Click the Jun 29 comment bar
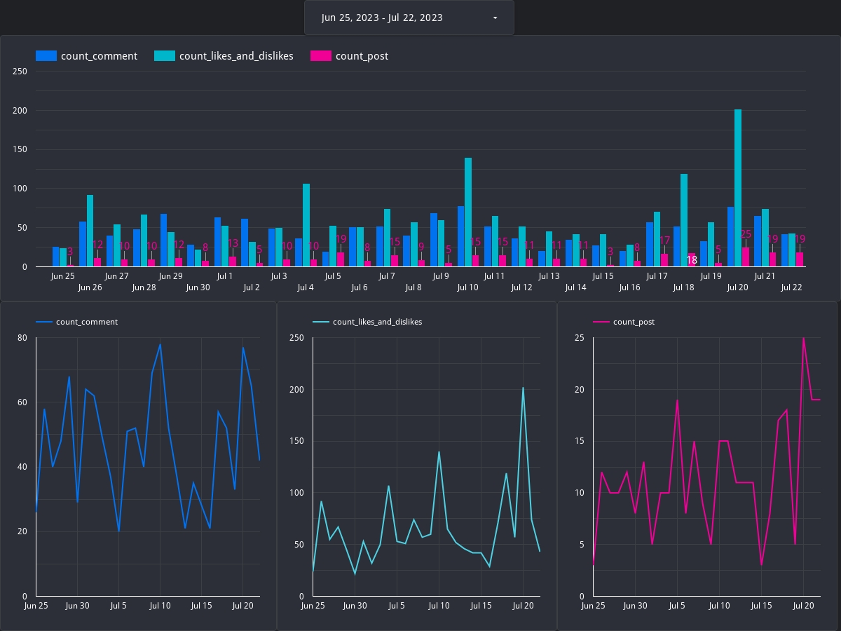Viewport: 841px width, 631px height. [x=164, y=240]
